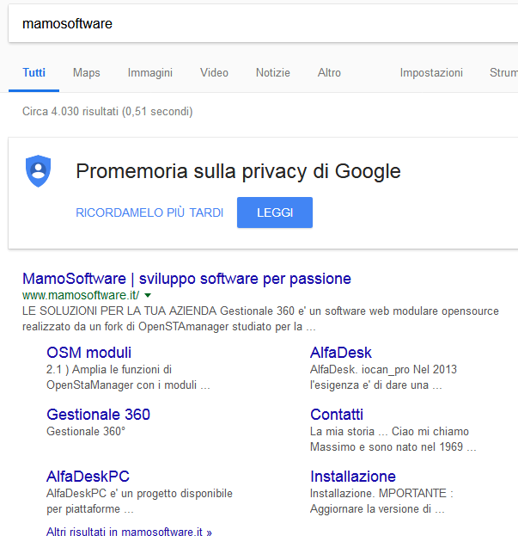Click the privacy shield icon
Screen dimensions: 518x554
point(38,170)
